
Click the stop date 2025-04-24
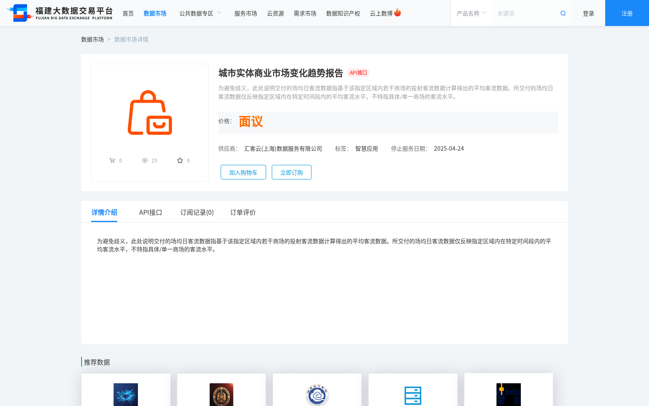[449, 149]
